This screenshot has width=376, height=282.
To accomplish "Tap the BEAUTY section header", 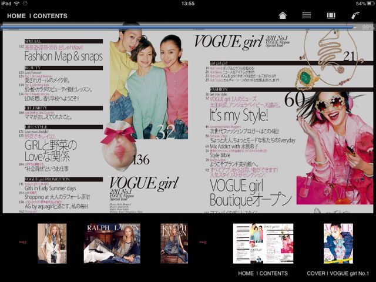I will click(x=63, y=68).
